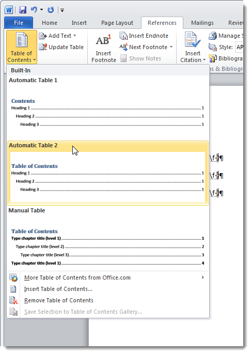Click Update Table label
The height and width of the screenshot is (354, 251).
[66, 47]
